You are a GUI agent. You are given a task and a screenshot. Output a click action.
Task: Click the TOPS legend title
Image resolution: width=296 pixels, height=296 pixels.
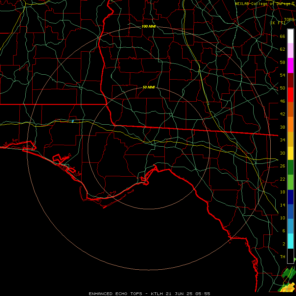[x=289, y=19]
